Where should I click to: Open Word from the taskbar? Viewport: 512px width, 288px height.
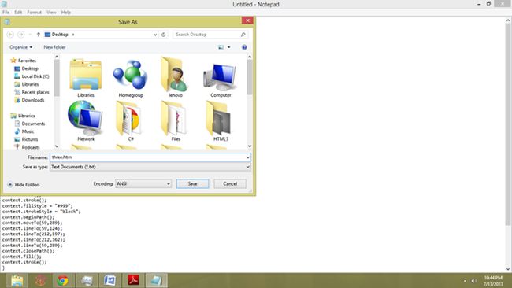(109, 280)
